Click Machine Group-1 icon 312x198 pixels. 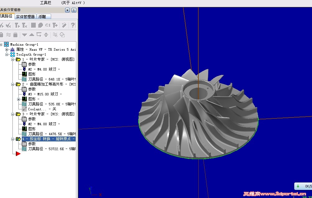coord(6,44)
